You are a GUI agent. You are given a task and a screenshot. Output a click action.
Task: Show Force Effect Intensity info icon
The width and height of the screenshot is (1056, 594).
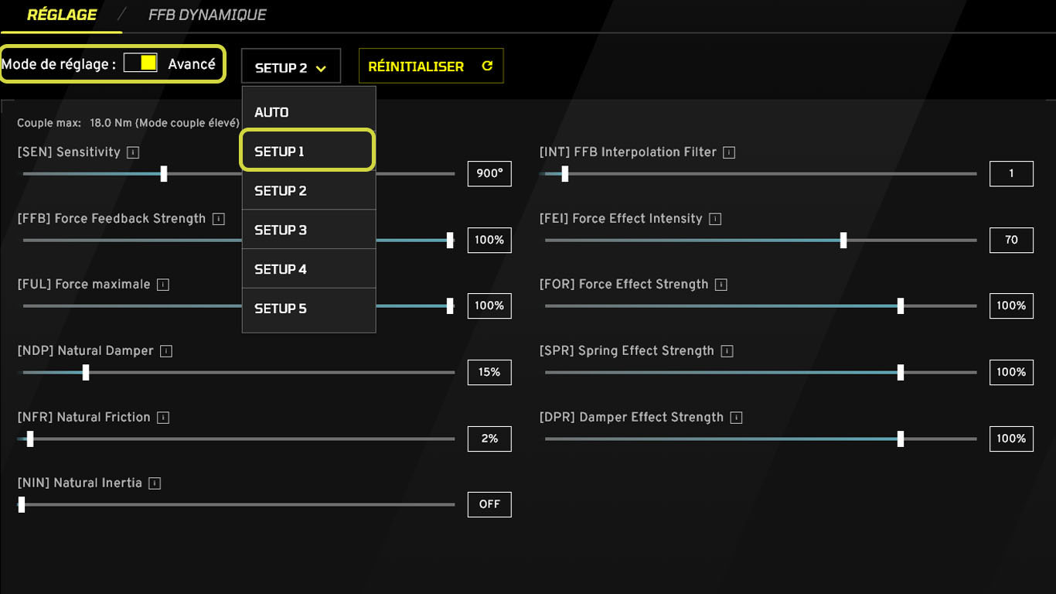click(715, 219)
